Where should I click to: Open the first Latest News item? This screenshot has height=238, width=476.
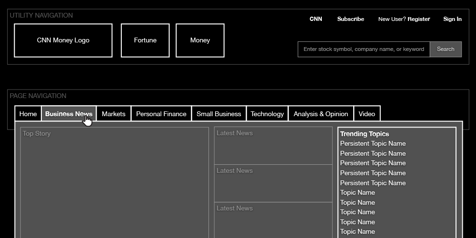pyautogui.click(x=273, y=146)
